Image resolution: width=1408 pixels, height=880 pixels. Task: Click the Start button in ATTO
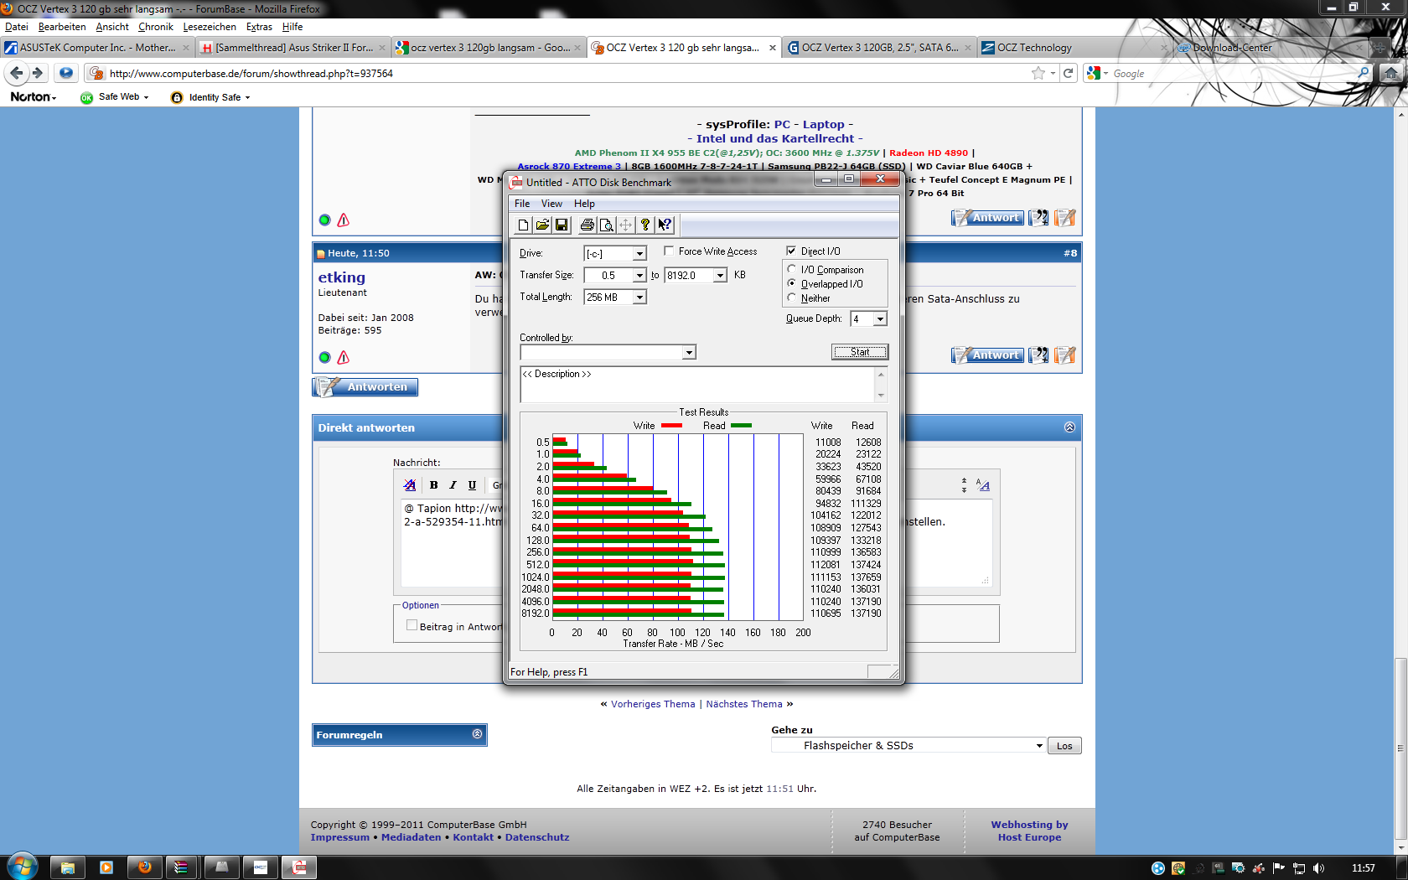pyautogui.click(x=860, y=352)
